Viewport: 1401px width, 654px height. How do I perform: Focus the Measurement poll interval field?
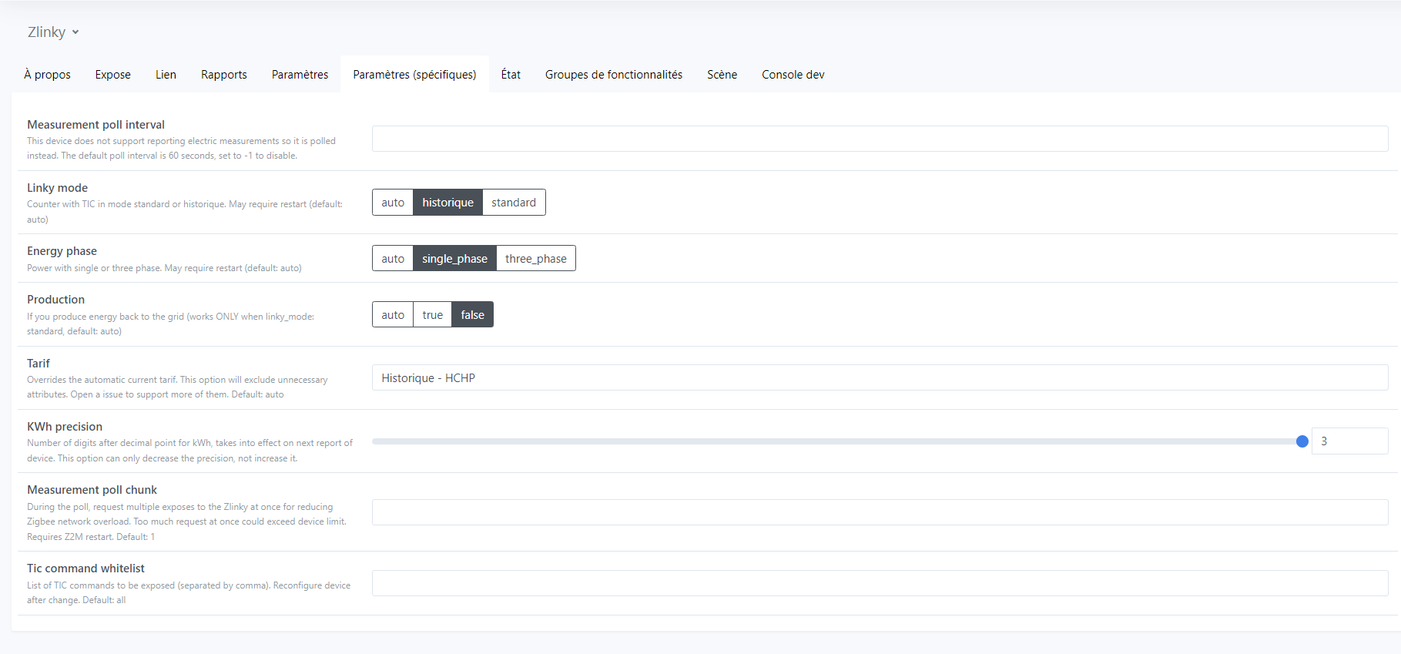880,139
